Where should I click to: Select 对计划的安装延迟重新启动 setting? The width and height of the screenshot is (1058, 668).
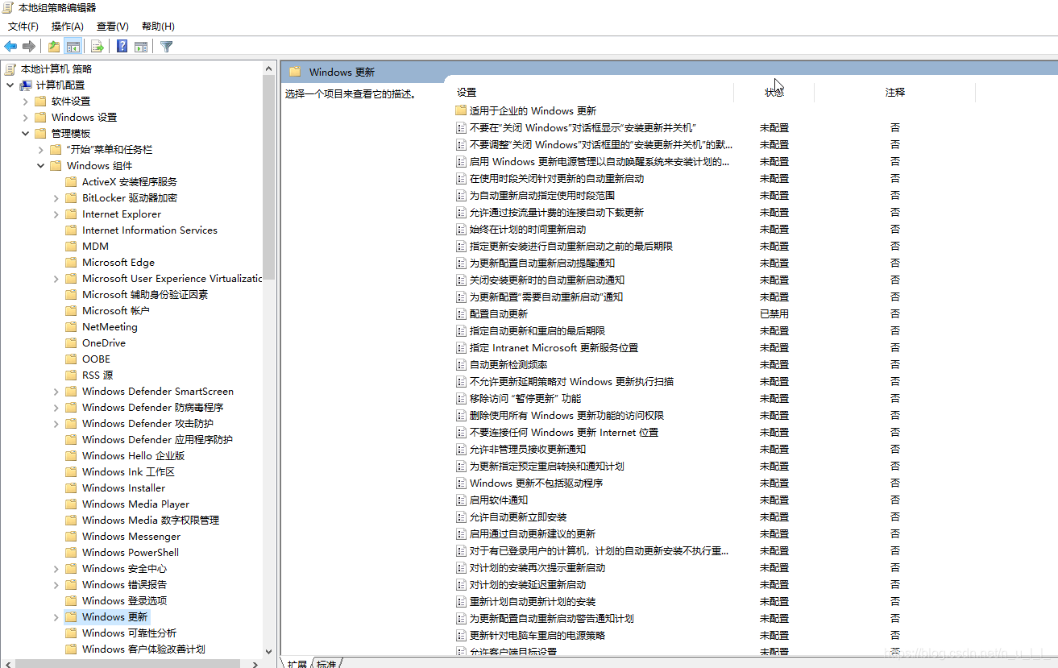click(x=528, y=584)
